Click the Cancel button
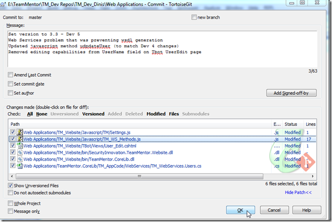 tap(274, 210)
